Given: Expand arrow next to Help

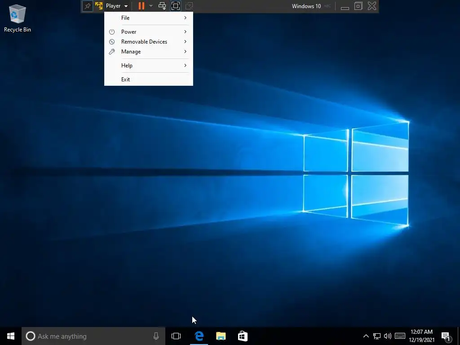Looking at the screenshot, I should coord(186,66).
